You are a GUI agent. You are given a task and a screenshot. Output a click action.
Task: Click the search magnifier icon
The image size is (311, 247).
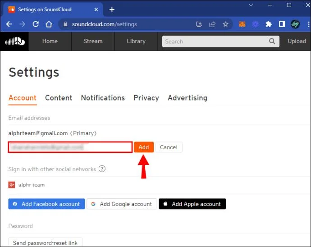272,41
